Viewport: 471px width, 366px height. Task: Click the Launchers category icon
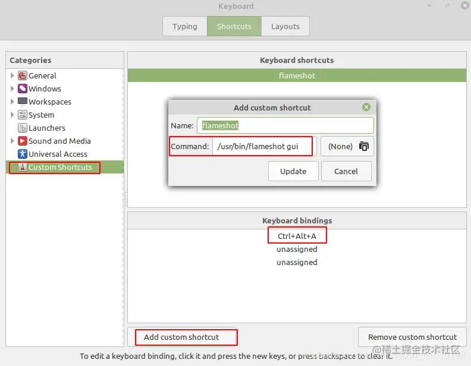coord(22,128)
